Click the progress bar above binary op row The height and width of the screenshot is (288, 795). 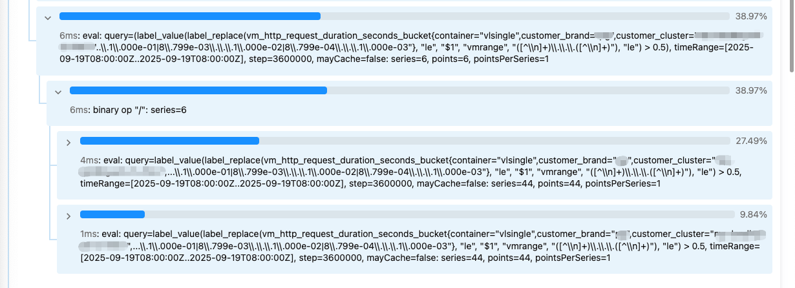click(x=400, y=90)
